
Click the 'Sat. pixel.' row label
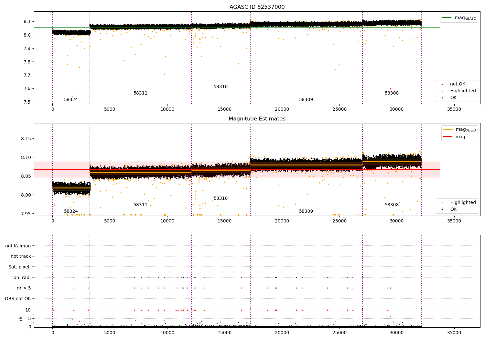tap(19, 267)
